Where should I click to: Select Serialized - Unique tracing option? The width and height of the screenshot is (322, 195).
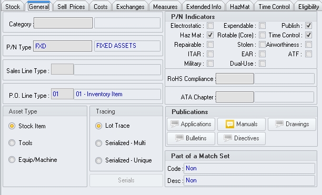pyautogui.click(x=98, y=160)
